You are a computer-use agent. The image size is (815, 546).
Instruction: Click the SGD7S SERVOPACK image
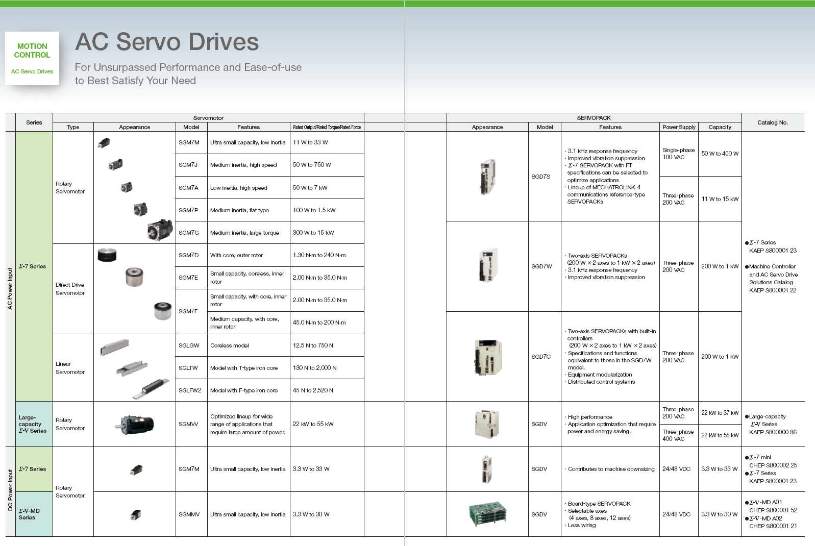pyautogui.click(x=488, y=177)
